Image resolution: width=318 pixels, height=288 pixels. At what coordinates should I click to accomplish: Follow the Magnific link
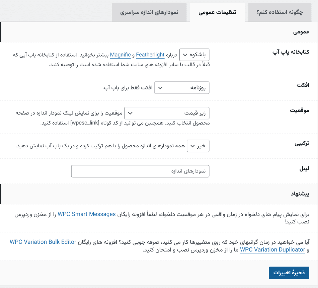121,55
